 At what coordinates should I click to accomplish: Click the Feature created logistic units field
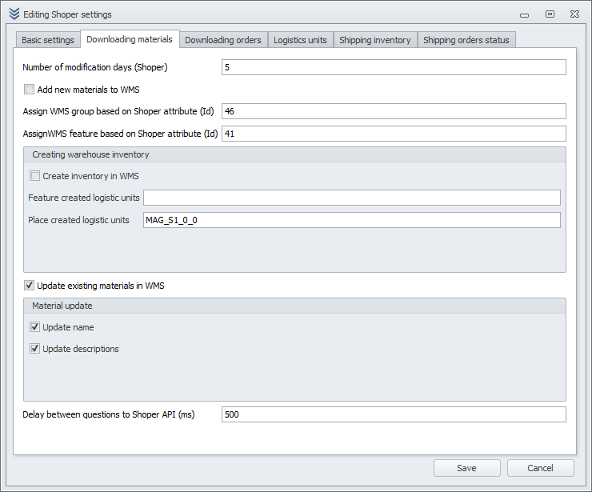point(352,198)
